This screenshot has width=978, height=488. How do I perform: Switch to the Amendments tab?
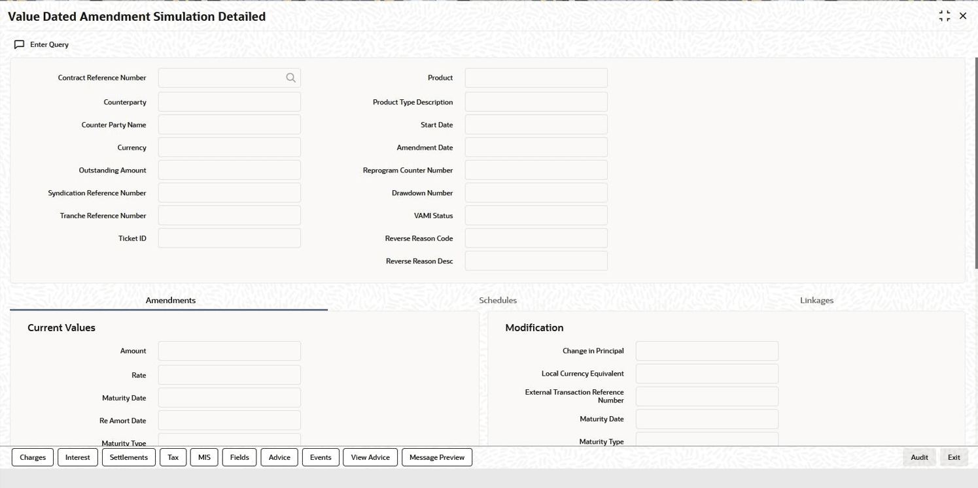coord(170,301)
